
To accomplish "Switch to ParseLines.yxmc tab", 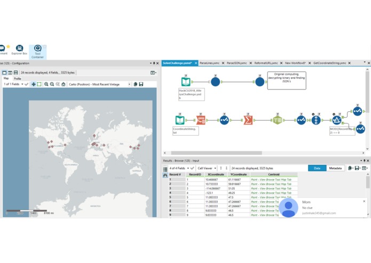I will point(209,63).
